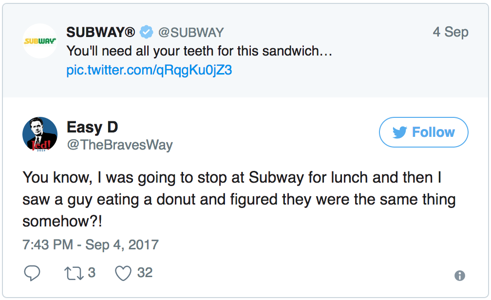Follow the Easy D account
Screen dimensions: 491x300
[x=423, y=132]
